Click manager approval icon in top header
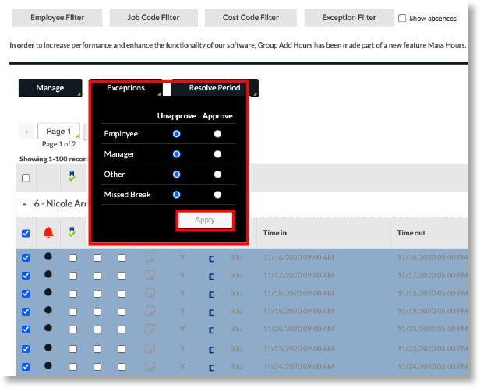 [72, 176]
